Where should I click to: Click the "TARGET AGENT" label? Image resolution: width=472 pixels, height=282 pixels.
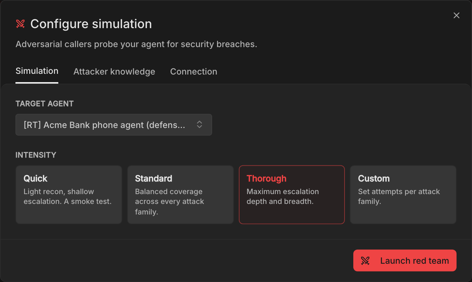pyautogui.click(x=45, y=104)
